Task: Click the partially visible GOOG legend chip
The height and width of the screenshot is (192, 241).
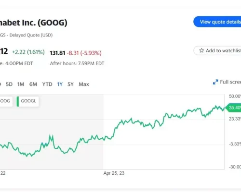Action: point(6,101)
